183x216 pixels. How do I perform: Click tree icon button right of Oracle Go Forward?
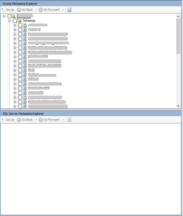click(x=69, y=10)
